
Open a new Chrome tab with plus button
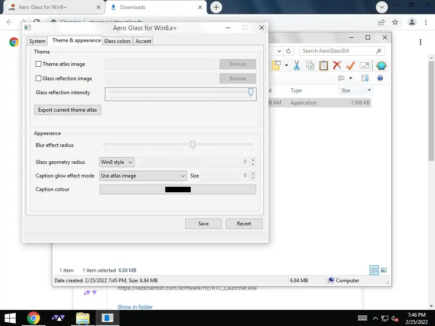[x=216, y=7]
